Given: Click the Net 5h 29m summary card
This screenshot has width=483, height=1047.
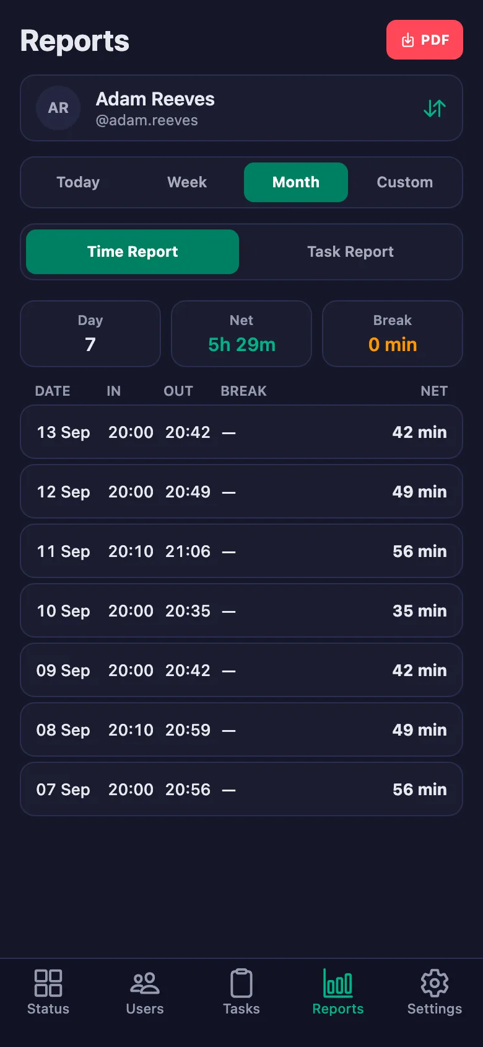Looking at the screenshot, I should tap(241, 334).
